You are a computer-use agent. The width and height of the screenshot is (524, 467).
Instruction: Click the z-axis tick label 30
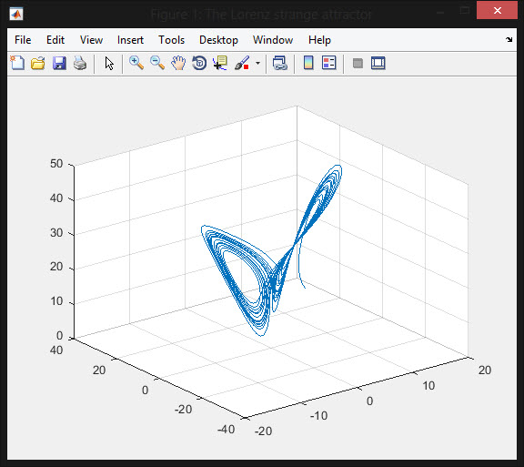(x=56, y=233)
